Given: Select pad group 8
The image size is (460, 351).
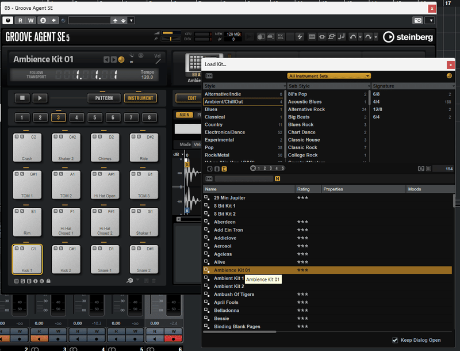Looking at the screenshot, I should pyautogui.click(x=149, y=118).
